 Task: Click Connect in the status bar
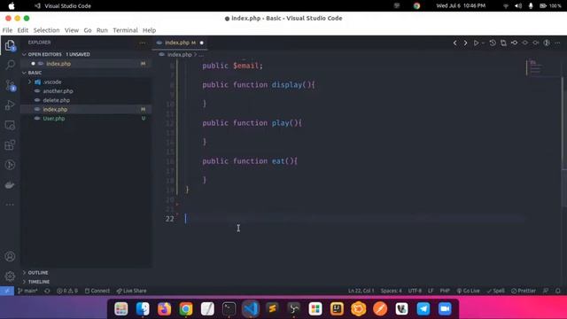(x=97, y=291)
